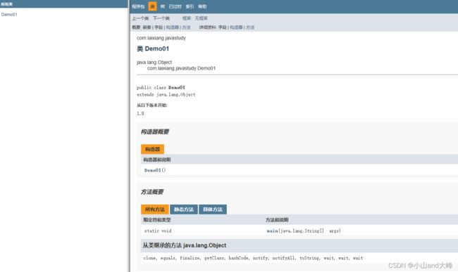Open the 程序包 (Package) navigation item
The height and width of the screenshot is (272, 458).
(x=138, y=6)
